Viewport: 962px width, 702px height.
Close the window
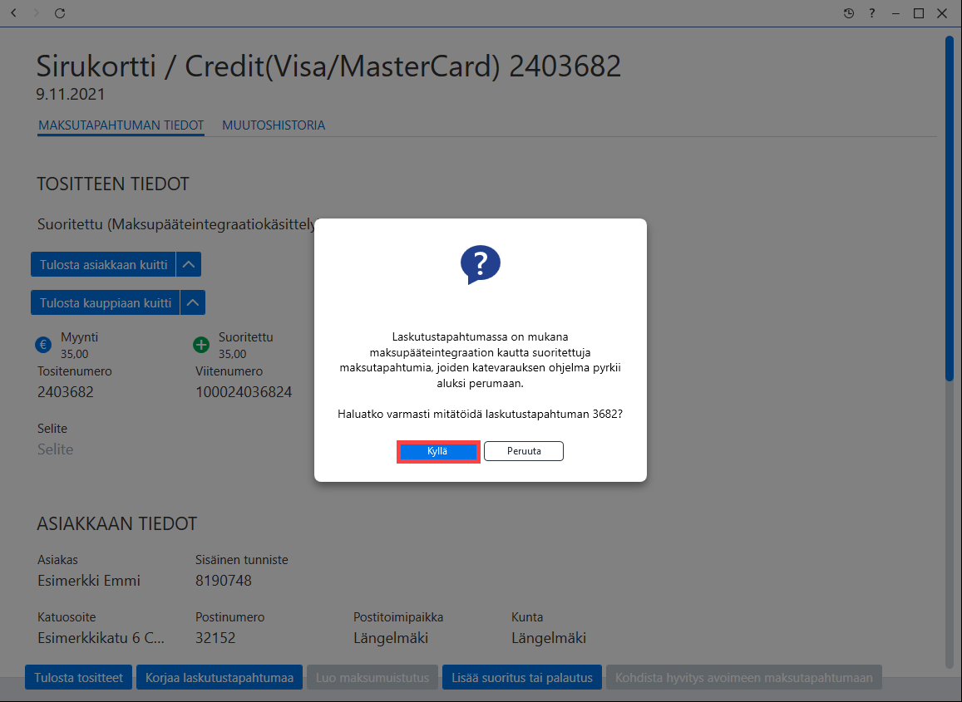(942, 12)
